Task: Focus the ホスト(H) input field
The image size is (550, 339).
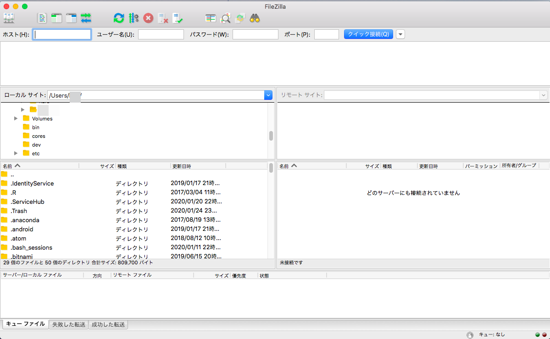Action: pyautogui.click(x=62, y=34)
